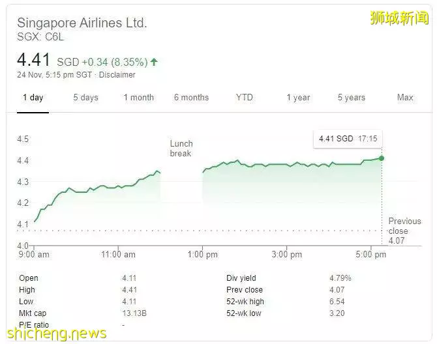Click the 1:00 pm axis tick
This screenshot has width=437, height=344.
(203, 254)
